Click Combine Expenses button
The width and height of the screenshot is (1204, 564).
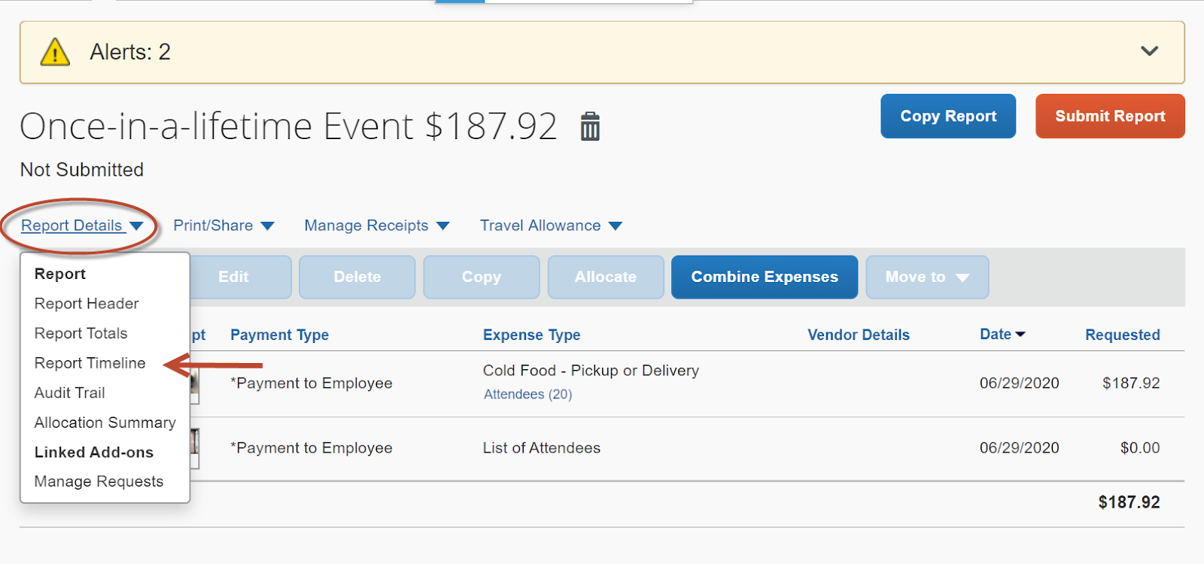765,277
